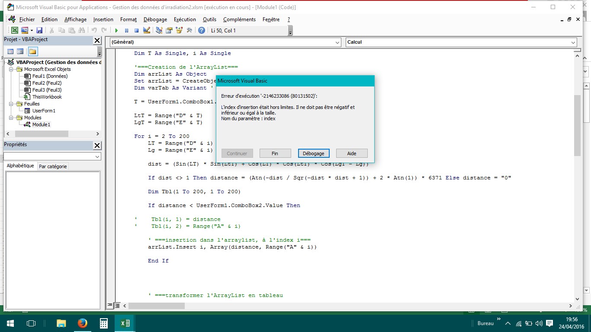The height and width of the screenshot is (332, 591).
Task: Click the Save floppy disk icon
Action: 39,30
